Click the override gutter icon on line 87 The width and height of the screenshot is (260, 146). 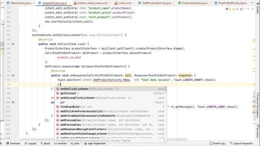pyautogui.click(x=13, y=44)
